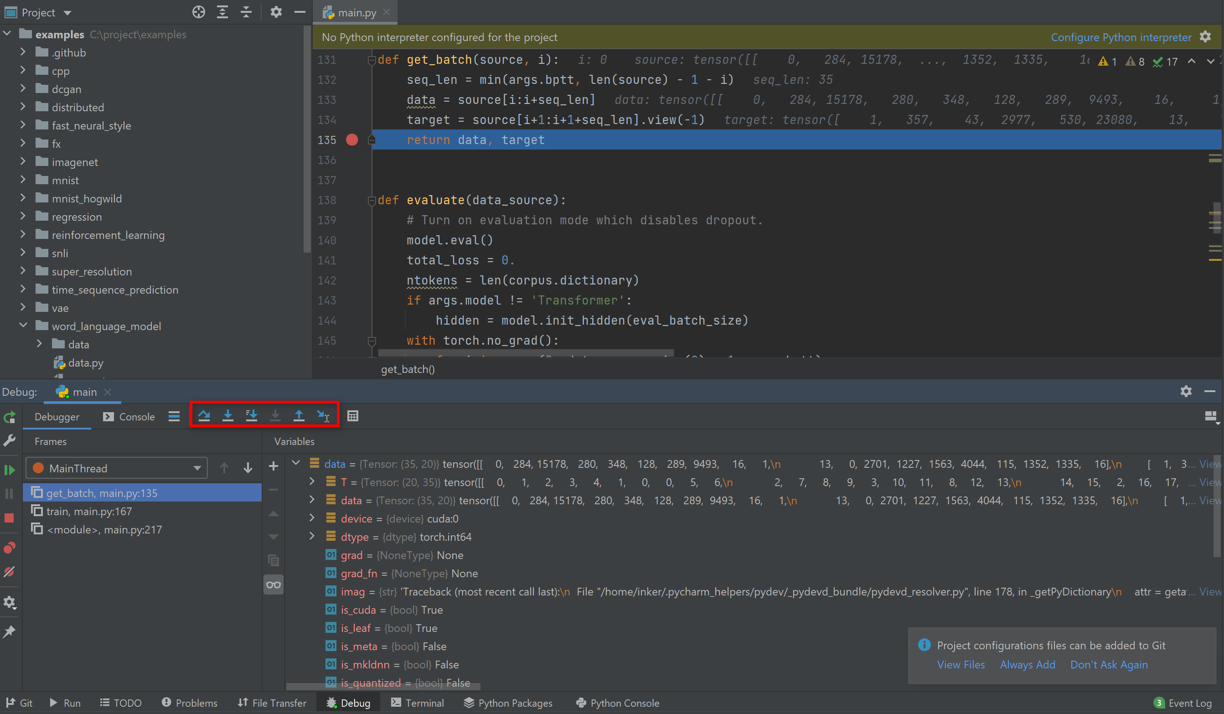Click the Step Out up-arrow icon
Viewport: 1224px width, 714px height.
point(299,415)
